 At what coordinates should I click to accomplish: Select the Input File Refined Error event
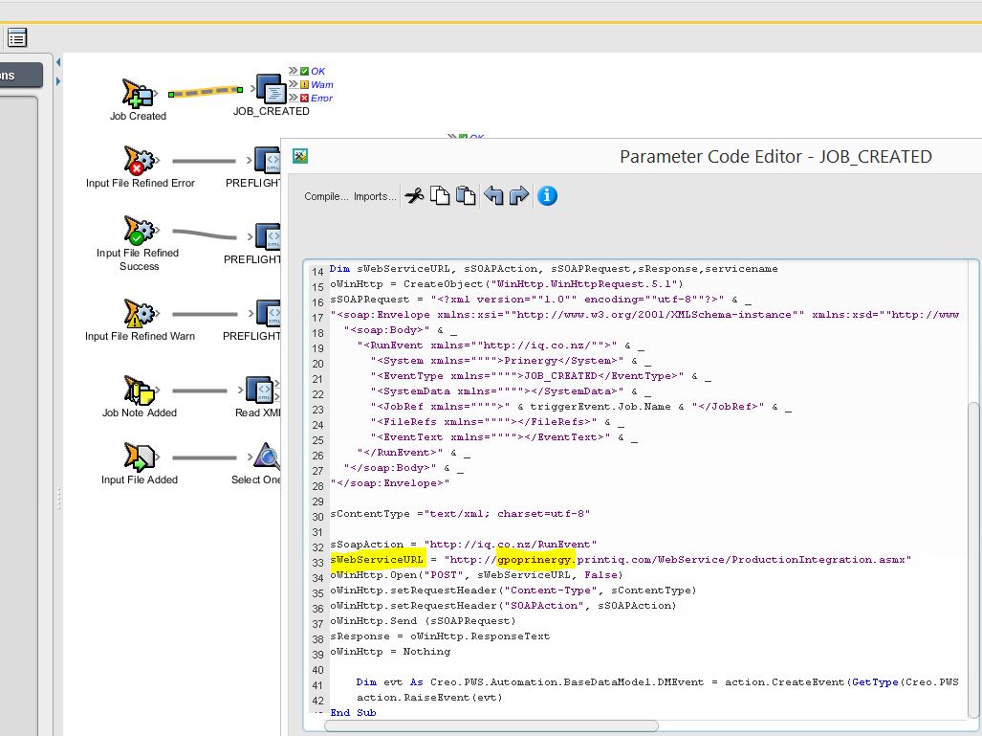click(139, 160)
